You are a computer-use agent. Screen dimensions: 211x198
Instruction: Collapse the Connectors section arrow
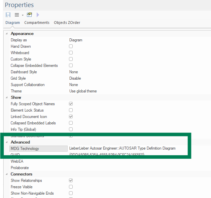(7, 174)
